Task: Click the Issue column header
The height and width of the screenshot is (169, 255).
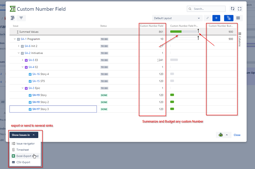Action: pos(16,26)
